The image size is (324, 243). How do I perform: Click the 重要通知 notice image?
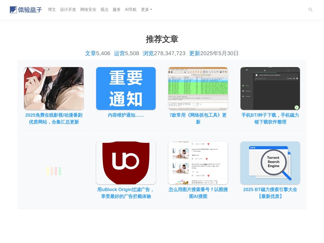point(126,88)
